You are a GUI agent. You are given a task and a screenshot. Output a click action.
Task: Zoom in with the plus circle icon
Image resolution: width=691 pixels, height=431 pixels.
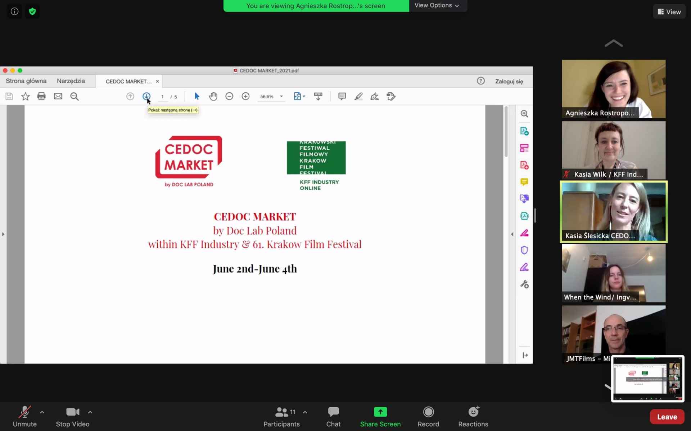coord(245,96)
